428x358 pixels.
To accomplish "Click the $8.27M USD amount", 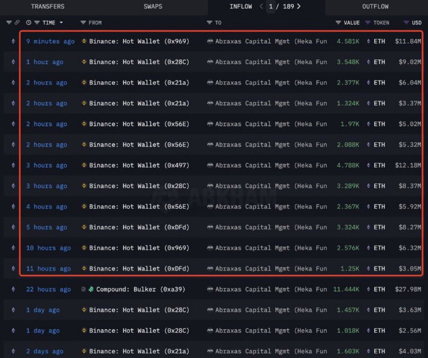I will 410,227.
